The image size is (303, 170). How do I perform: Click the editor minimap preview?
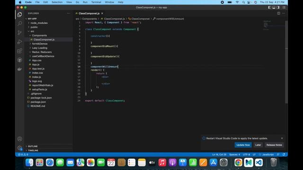point(274,25)
